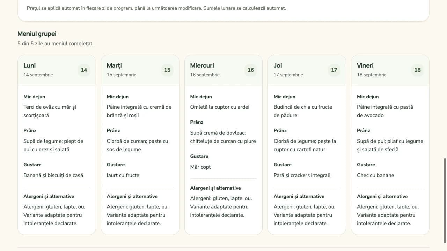Click "Budincă de chia cu fructe de pădure"
The image size is (447, 251).
[303, 111]
